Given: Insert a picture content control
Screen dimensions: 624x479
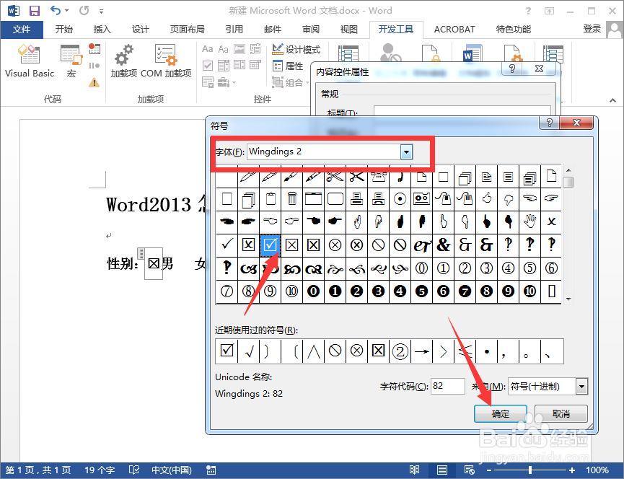Looking at the screenshot, I should pyautogui.click(x=240, y=49).
